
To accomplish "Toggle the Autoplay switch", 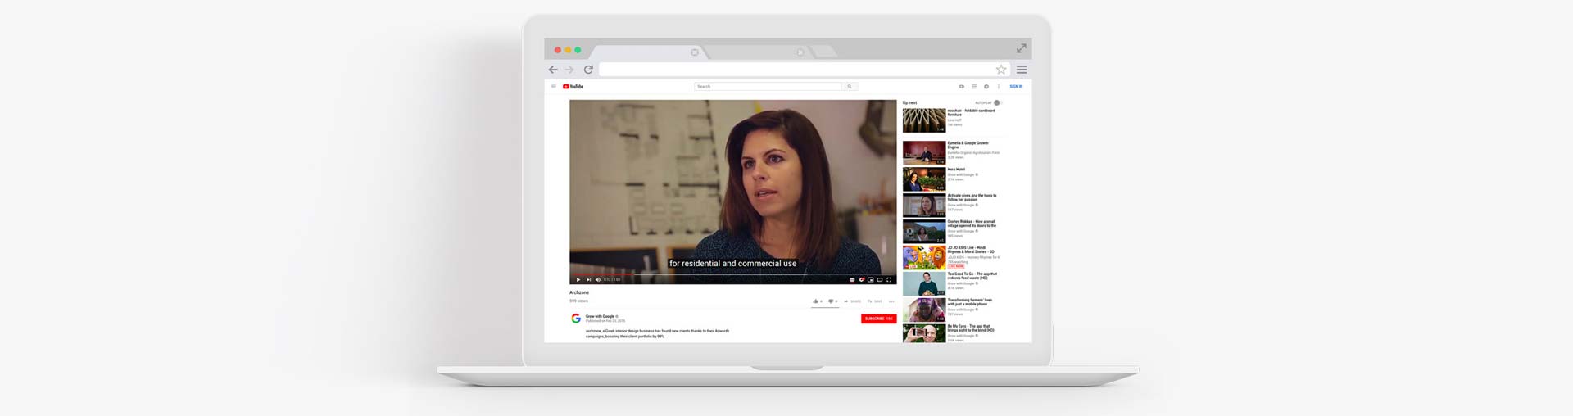I will [997, 103].
